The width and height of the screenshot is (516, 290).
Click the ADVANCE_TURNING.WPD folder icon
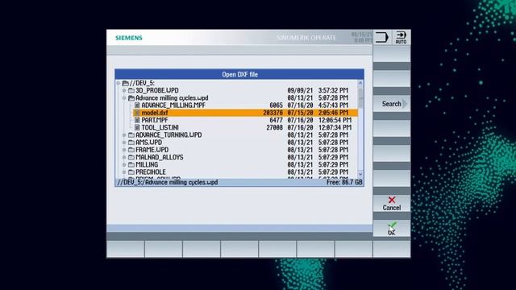pyautogui.click(x=131, y=135)
